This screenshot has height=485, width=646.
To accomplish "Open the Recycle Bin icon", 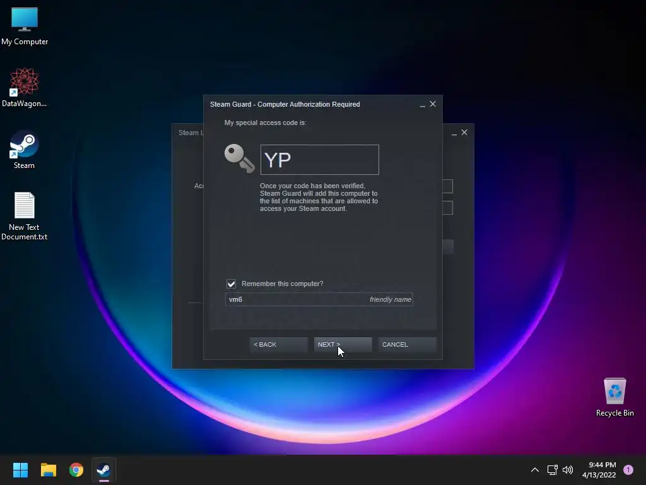I will coord(614,397).
